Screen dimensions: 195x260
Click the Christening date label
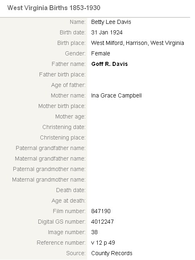click(x=64, y=127)
